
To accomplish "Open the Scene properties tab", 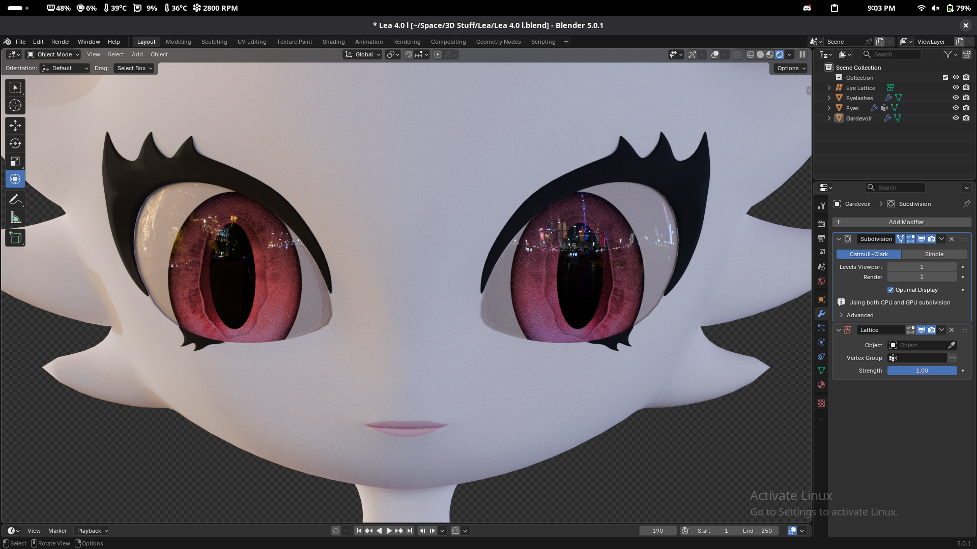I will click(821, 267).
